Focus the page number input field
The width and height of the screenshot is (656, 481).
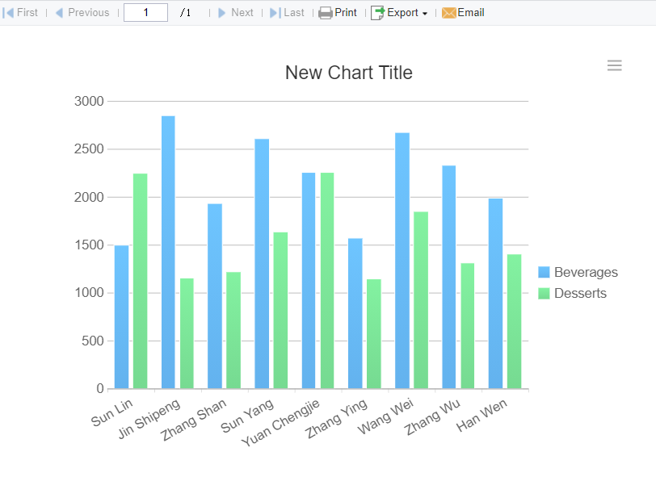[x=145, y=13]
